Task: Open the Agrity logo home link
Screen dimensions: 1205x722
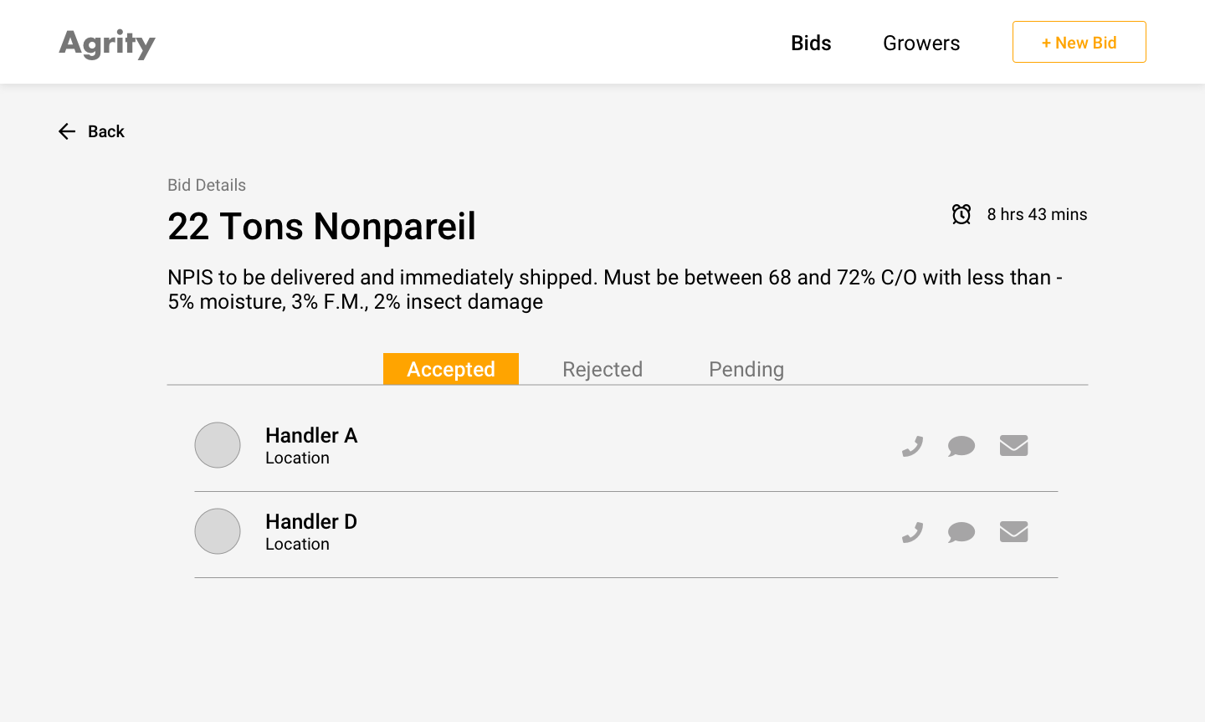Action: 107,44
